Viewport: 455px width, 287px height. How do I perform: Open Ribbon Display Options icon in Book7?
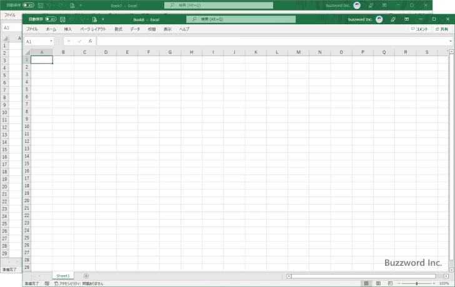click(384, 5)
